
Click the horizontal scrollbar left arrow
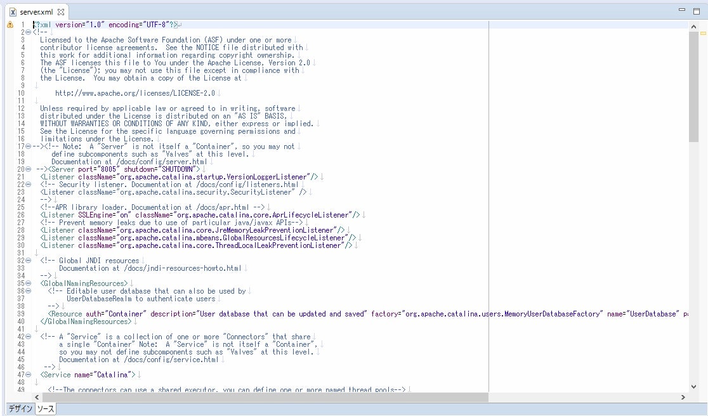37,398
